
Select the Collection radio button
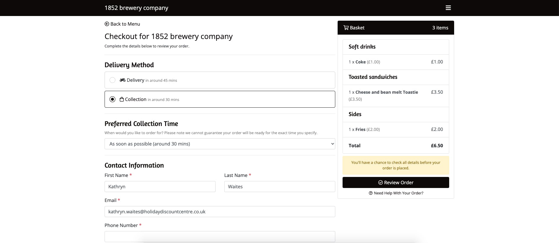pyautogui.click(x=112, y=99)
